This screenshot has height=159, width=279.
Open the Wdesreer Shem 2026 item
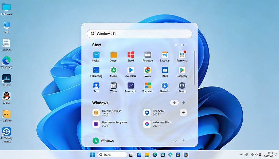tap(157, 124)
